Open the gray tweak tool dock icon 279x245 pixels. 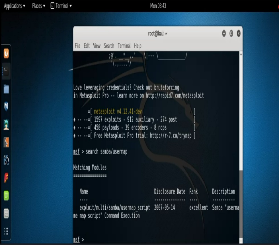6,213
